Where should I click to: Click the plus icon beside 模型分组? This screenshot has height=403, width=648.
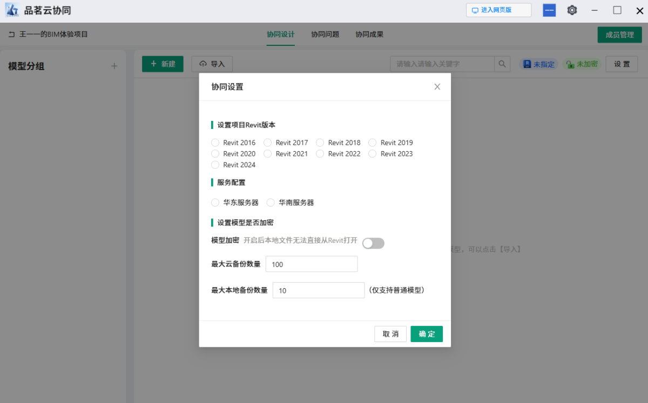tap(114, 66)
